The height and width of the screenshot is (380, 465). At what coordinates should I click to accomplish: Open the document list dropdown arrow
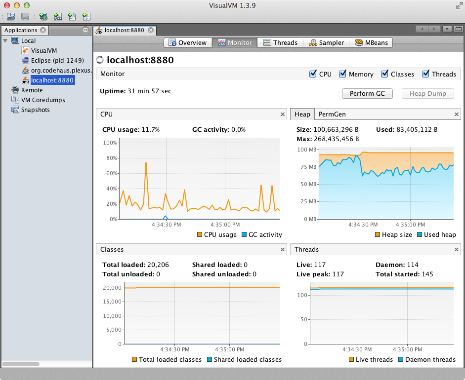click(x=447, y=29)
